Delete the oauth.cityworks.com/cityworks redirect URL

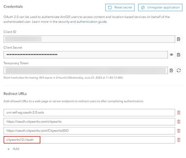[x=179, y=122]
